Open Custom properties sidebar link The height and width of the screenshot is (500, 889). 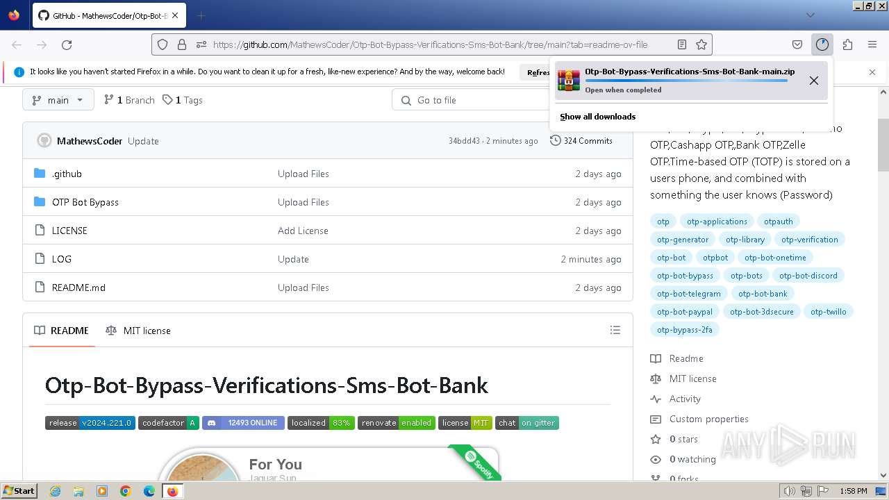point(699,419)
